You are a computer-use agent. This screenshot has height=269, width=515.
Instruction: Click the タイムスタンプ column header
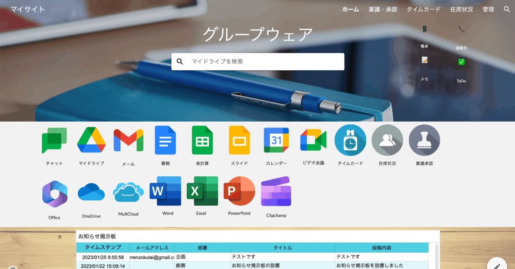click(103, 248)
